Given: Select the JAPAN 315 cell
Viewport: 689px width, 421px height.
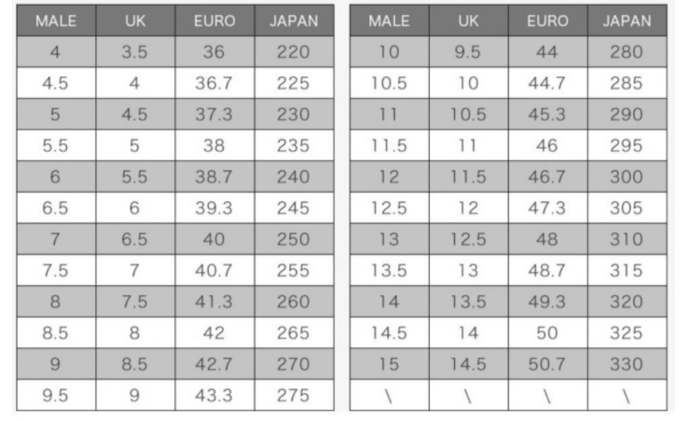Looking at the screenshot, I should pyautogui.click(x=627, y=270).
